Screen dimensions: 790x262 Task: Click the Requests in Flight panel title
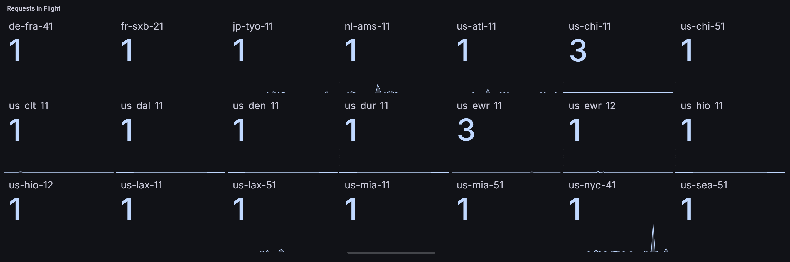[34, 8]
